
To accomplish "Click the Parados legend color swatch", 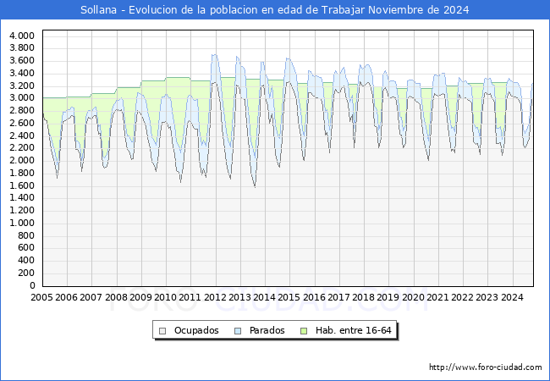I will (238, 331).
